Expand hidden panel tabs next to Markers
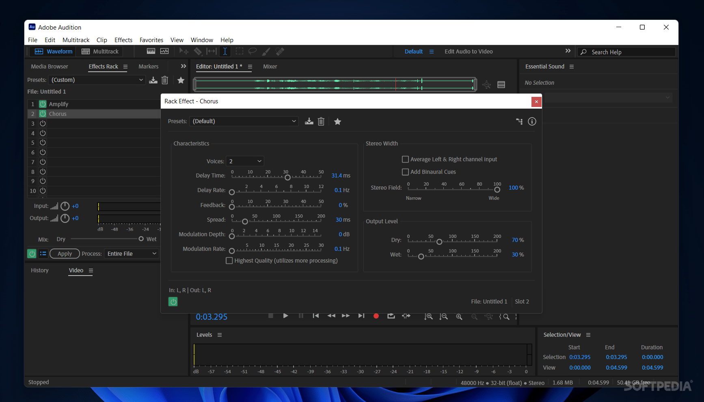Image resolution: width=704 pixels, height=402 pixels. (184, 66)
